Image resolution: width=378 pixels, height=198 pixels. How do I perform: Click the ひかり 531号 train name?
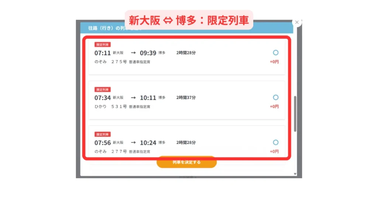(111, 107)
